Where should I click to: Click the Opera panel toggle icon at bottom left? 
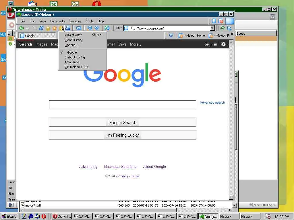pos(11,205)
